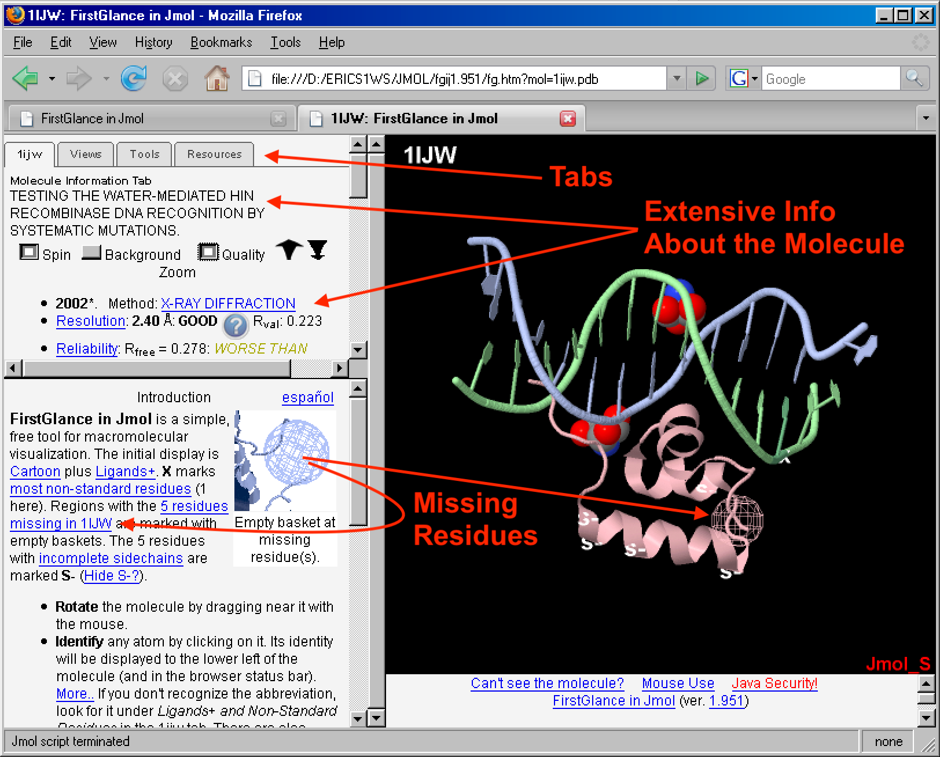940x757 pixels.
Task: Click down arrow of molecule info panel scrollbar
Action: pos(358,350)
